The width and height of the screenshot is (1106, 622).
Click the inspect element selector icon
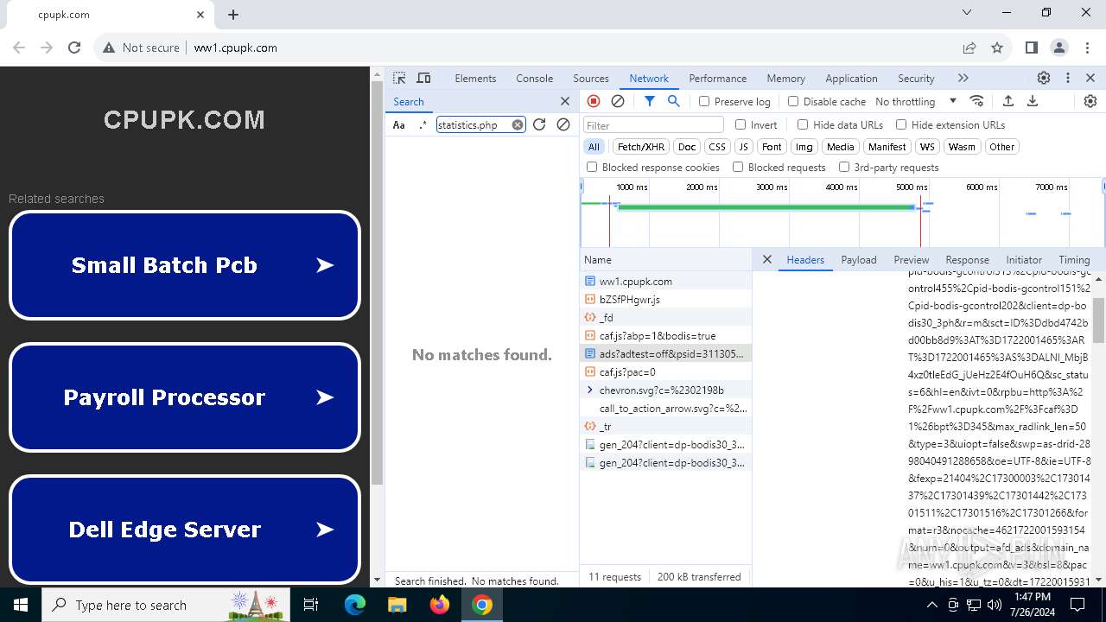click(399, 78)
